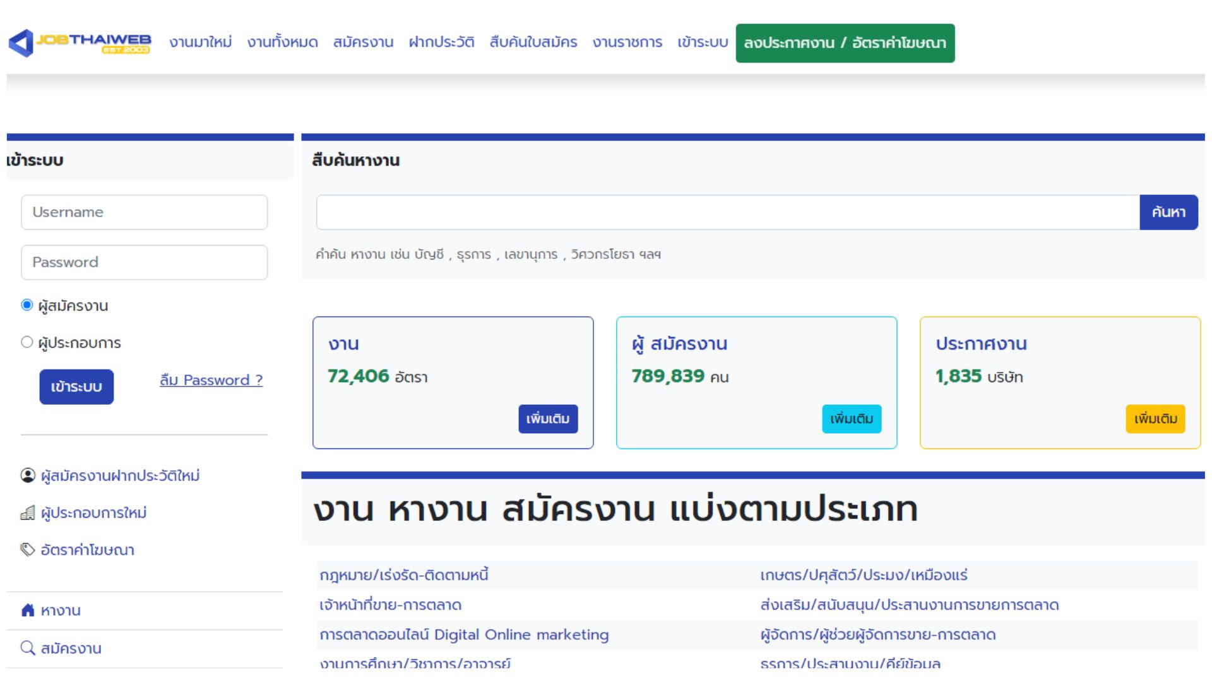Open งานมาใหม่ in top navigation
1212x682 pixels.
click(x=201, y=42)
